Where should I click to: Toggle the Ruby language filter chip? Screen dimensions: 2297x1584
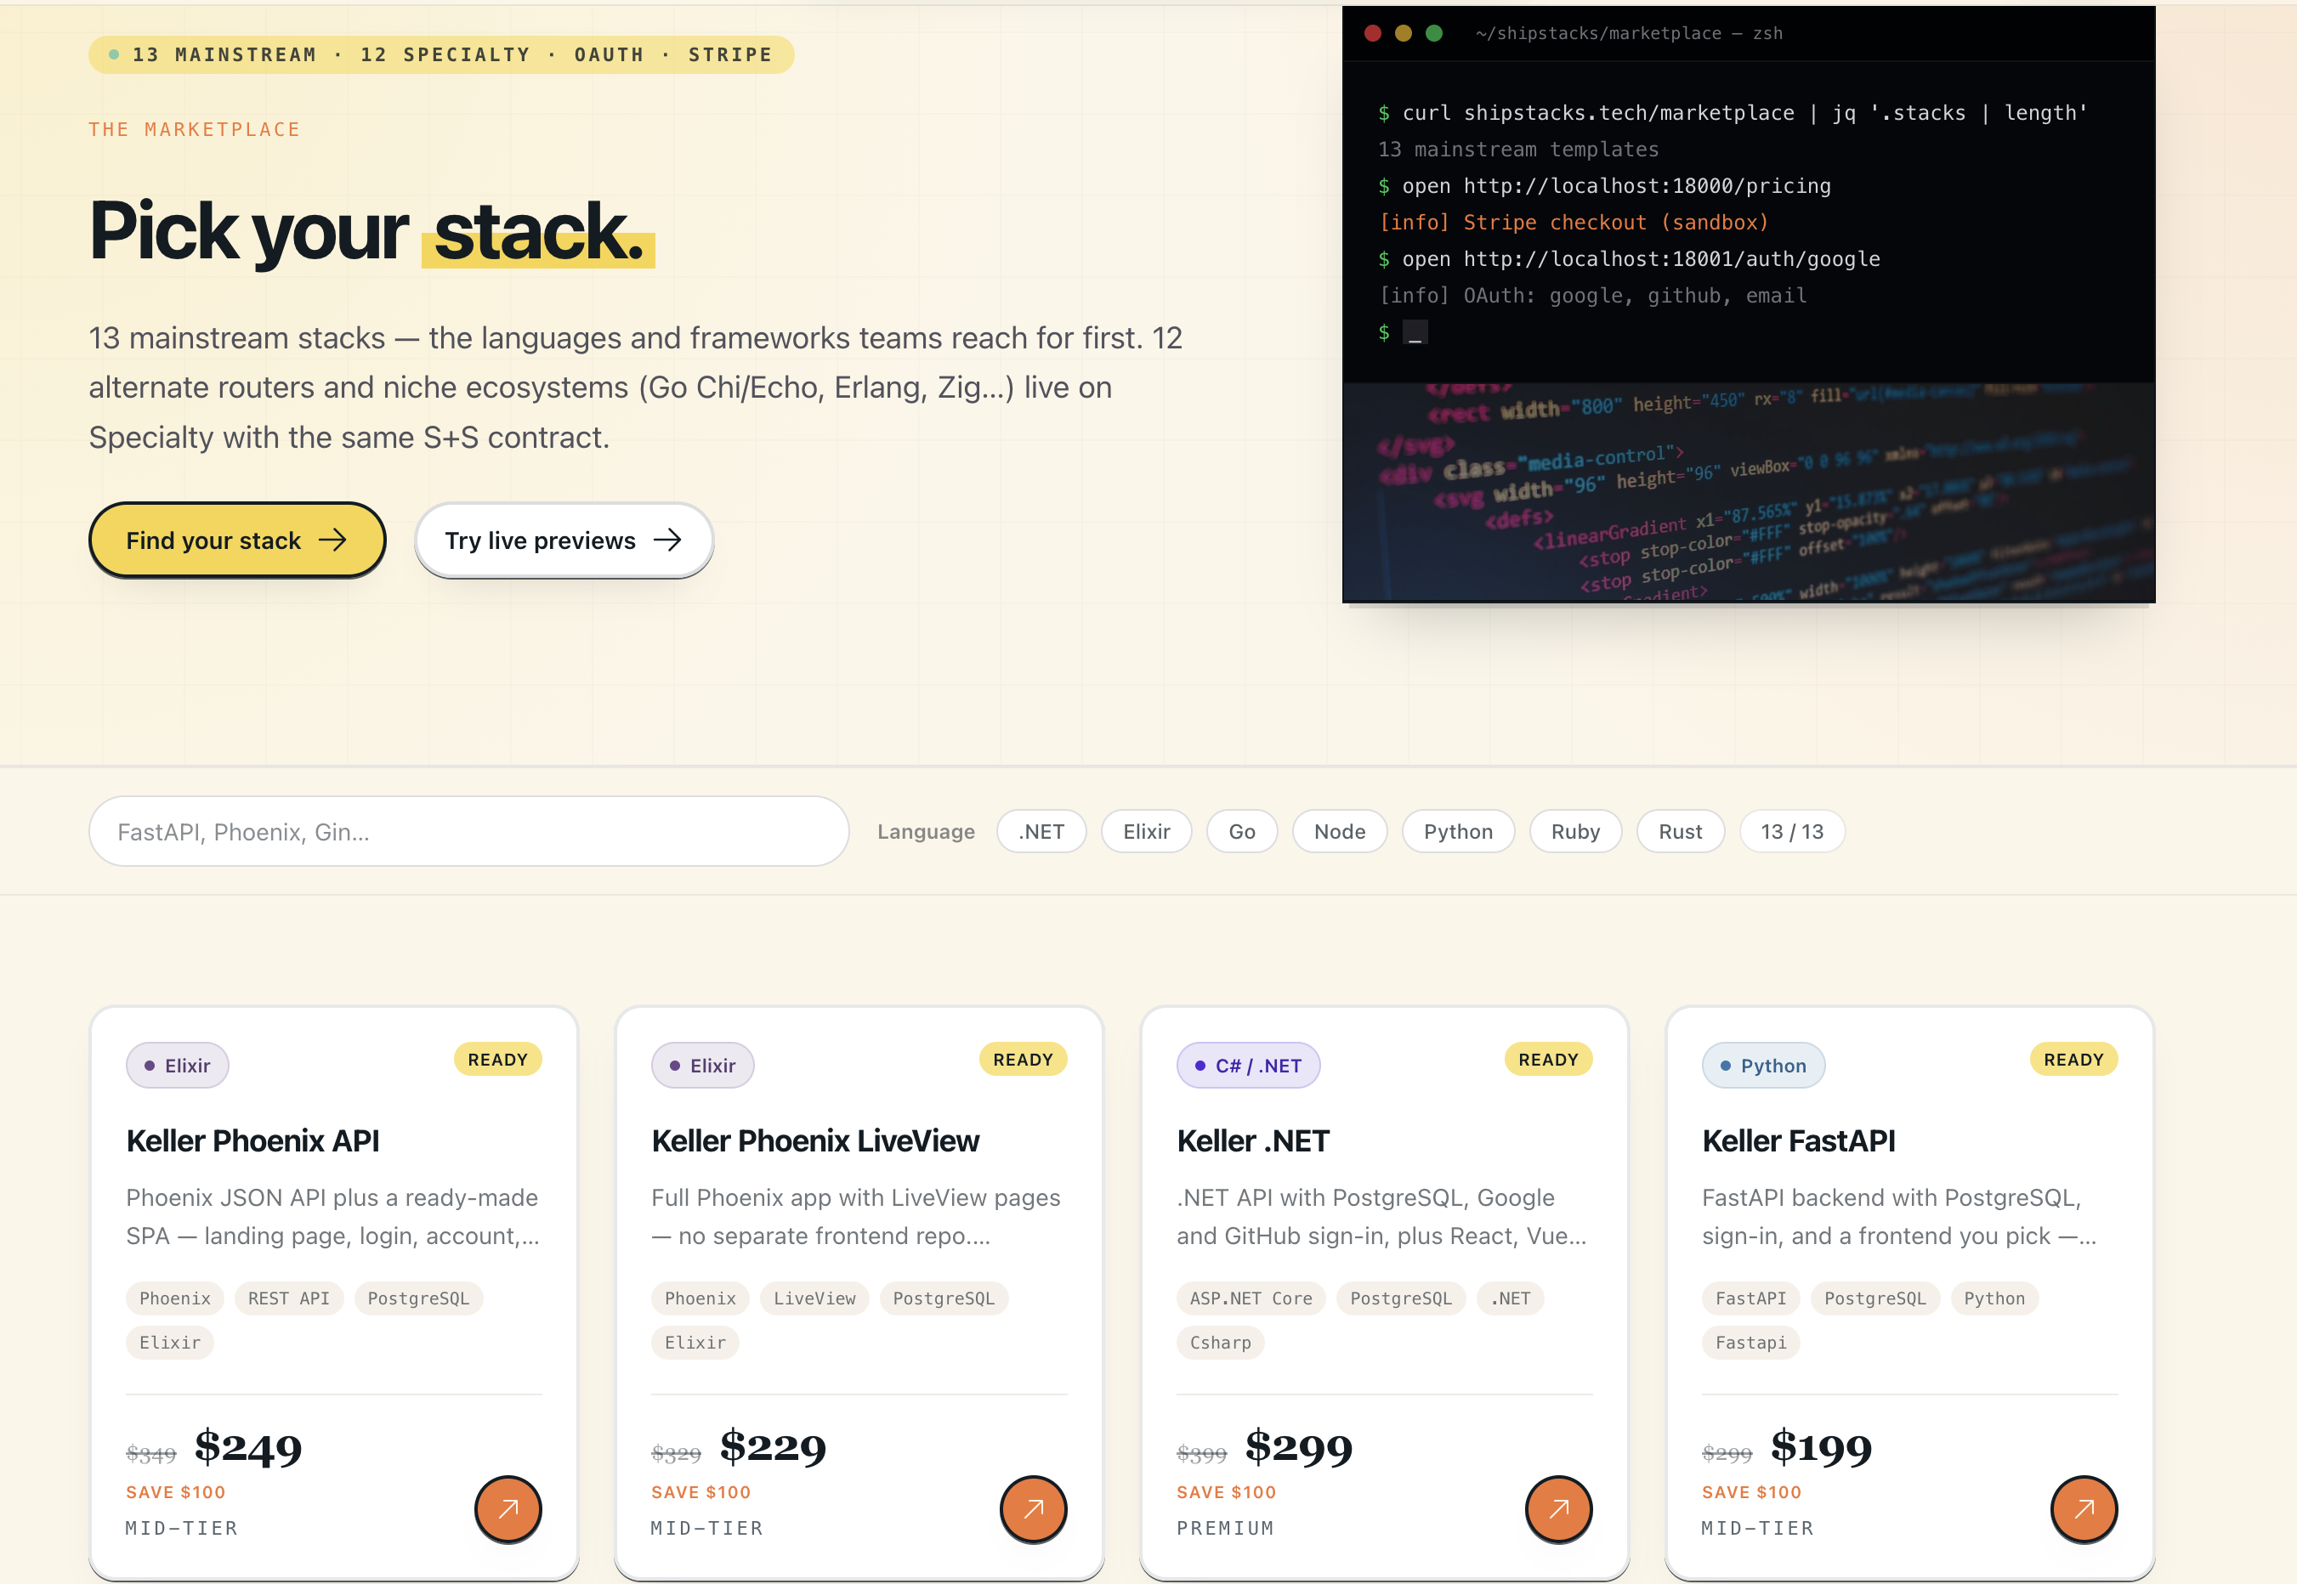[1575, 832]
